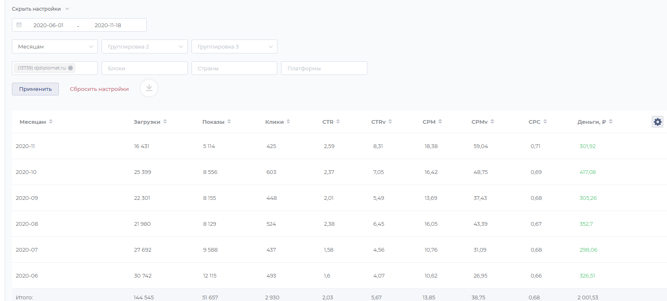Open the Месяцам grouping dropdown
Viewport: 667px width, 301px height.
tap(55, 46)
